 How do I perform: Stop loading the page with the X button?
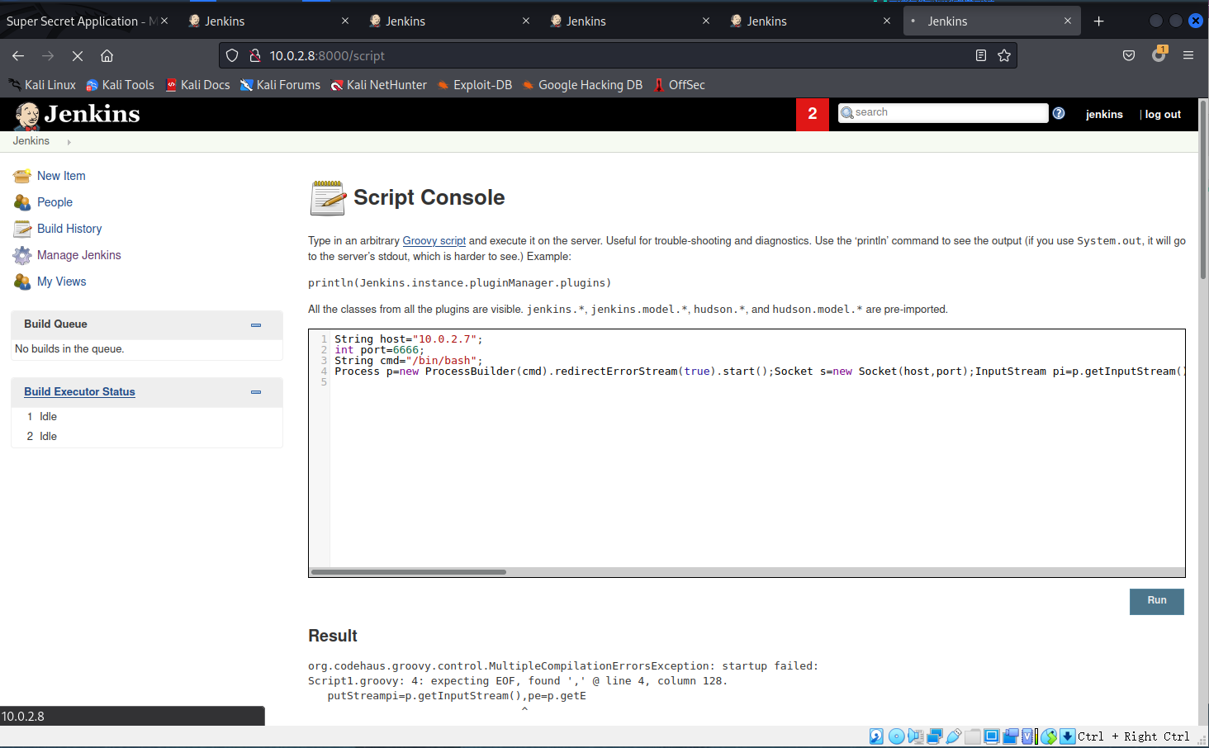tap(78, 55)
